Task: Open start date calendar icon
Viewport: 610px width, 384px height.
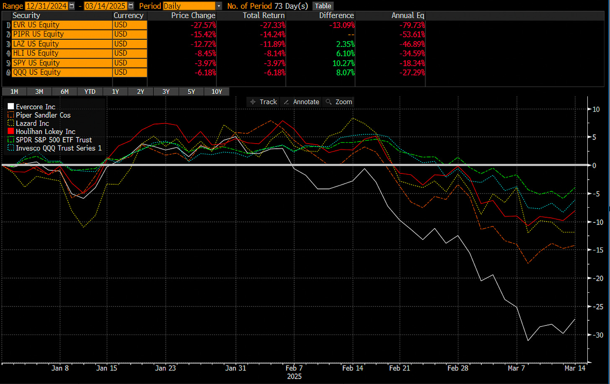Action: click(72, 6)
